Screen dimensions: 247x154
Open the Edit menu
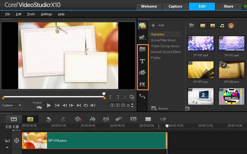[x=19, y=14]
